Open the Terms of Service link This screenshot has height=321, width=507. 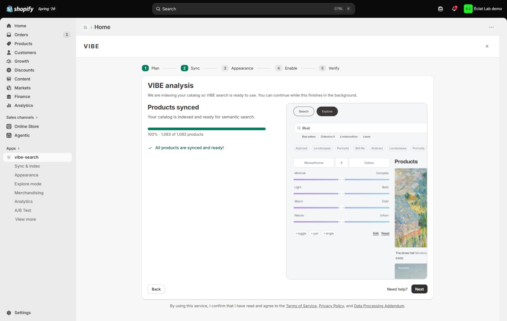[x=301, y=306]
